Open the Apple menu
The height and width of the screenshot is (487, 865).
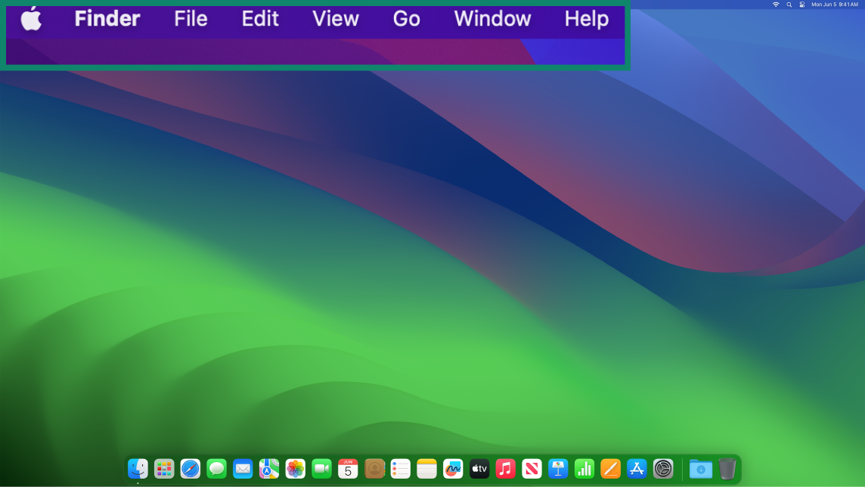click(x=32, y=19)
